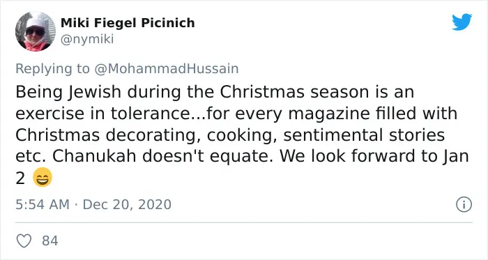
Task: Like the tweet with the heart icon
Action: click(24, 240)
